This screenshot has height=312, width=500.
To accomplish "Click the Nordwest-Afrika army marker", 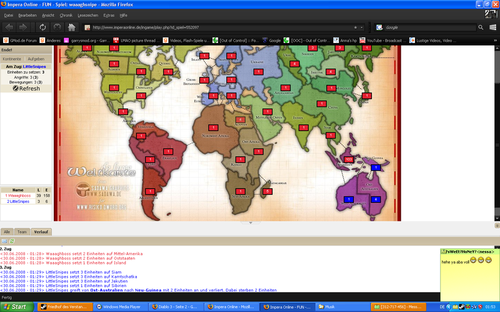I will pyautogui.click(x=213, y=128).
